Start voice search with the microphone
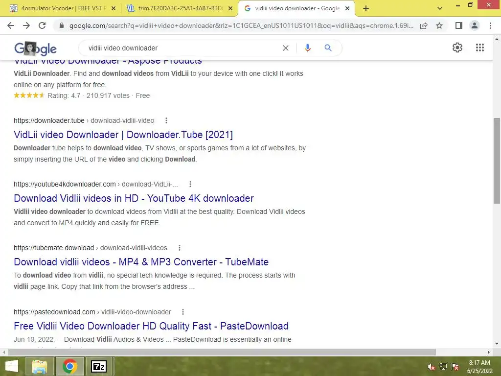Image resolution: width=501 pixels, height=376 pixels. pyautogui.click(x=307, y=48)
